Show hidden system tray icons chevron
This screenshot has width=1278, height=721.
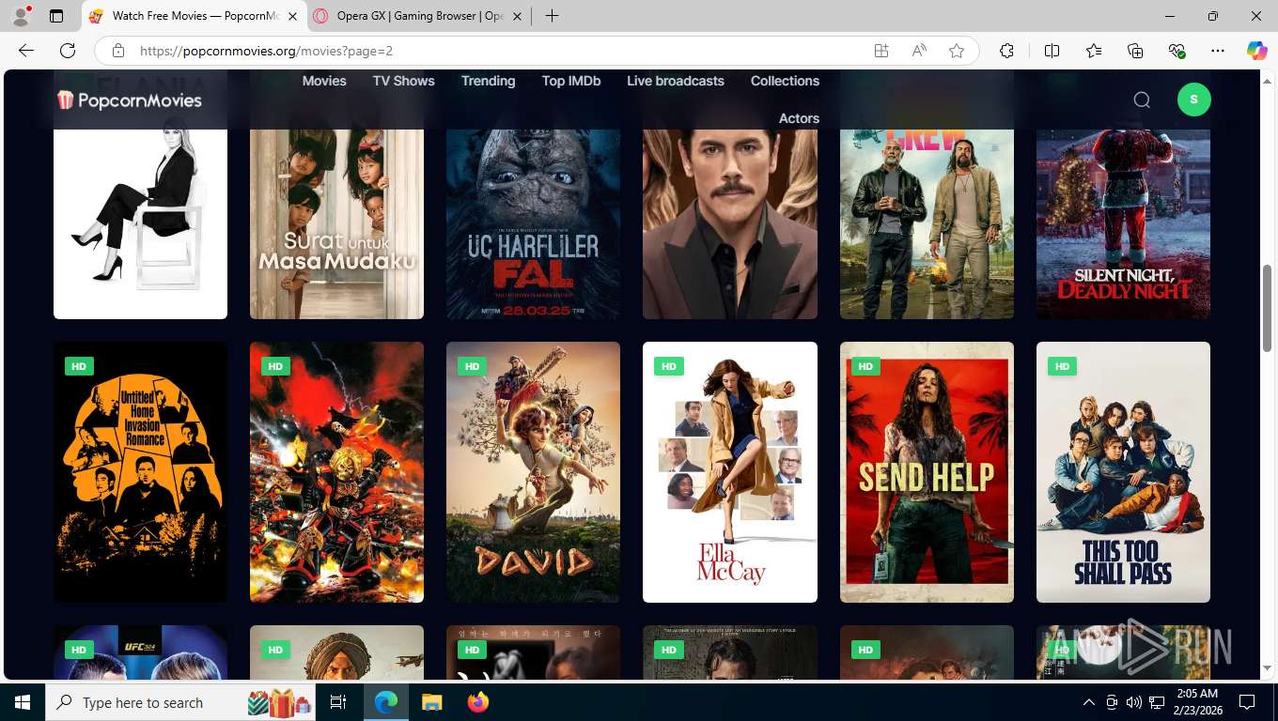(x=1089, y=702)
